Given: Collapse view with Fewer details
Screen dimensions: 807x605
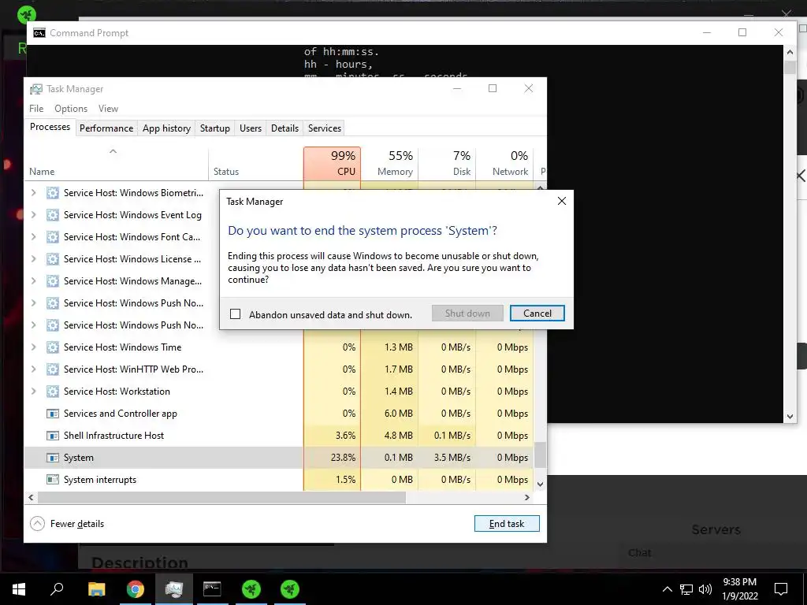Looking at the screenshot, I should (68, 524).
